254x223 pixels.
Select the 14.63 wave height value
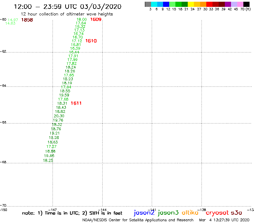click(x=10, y=23)
